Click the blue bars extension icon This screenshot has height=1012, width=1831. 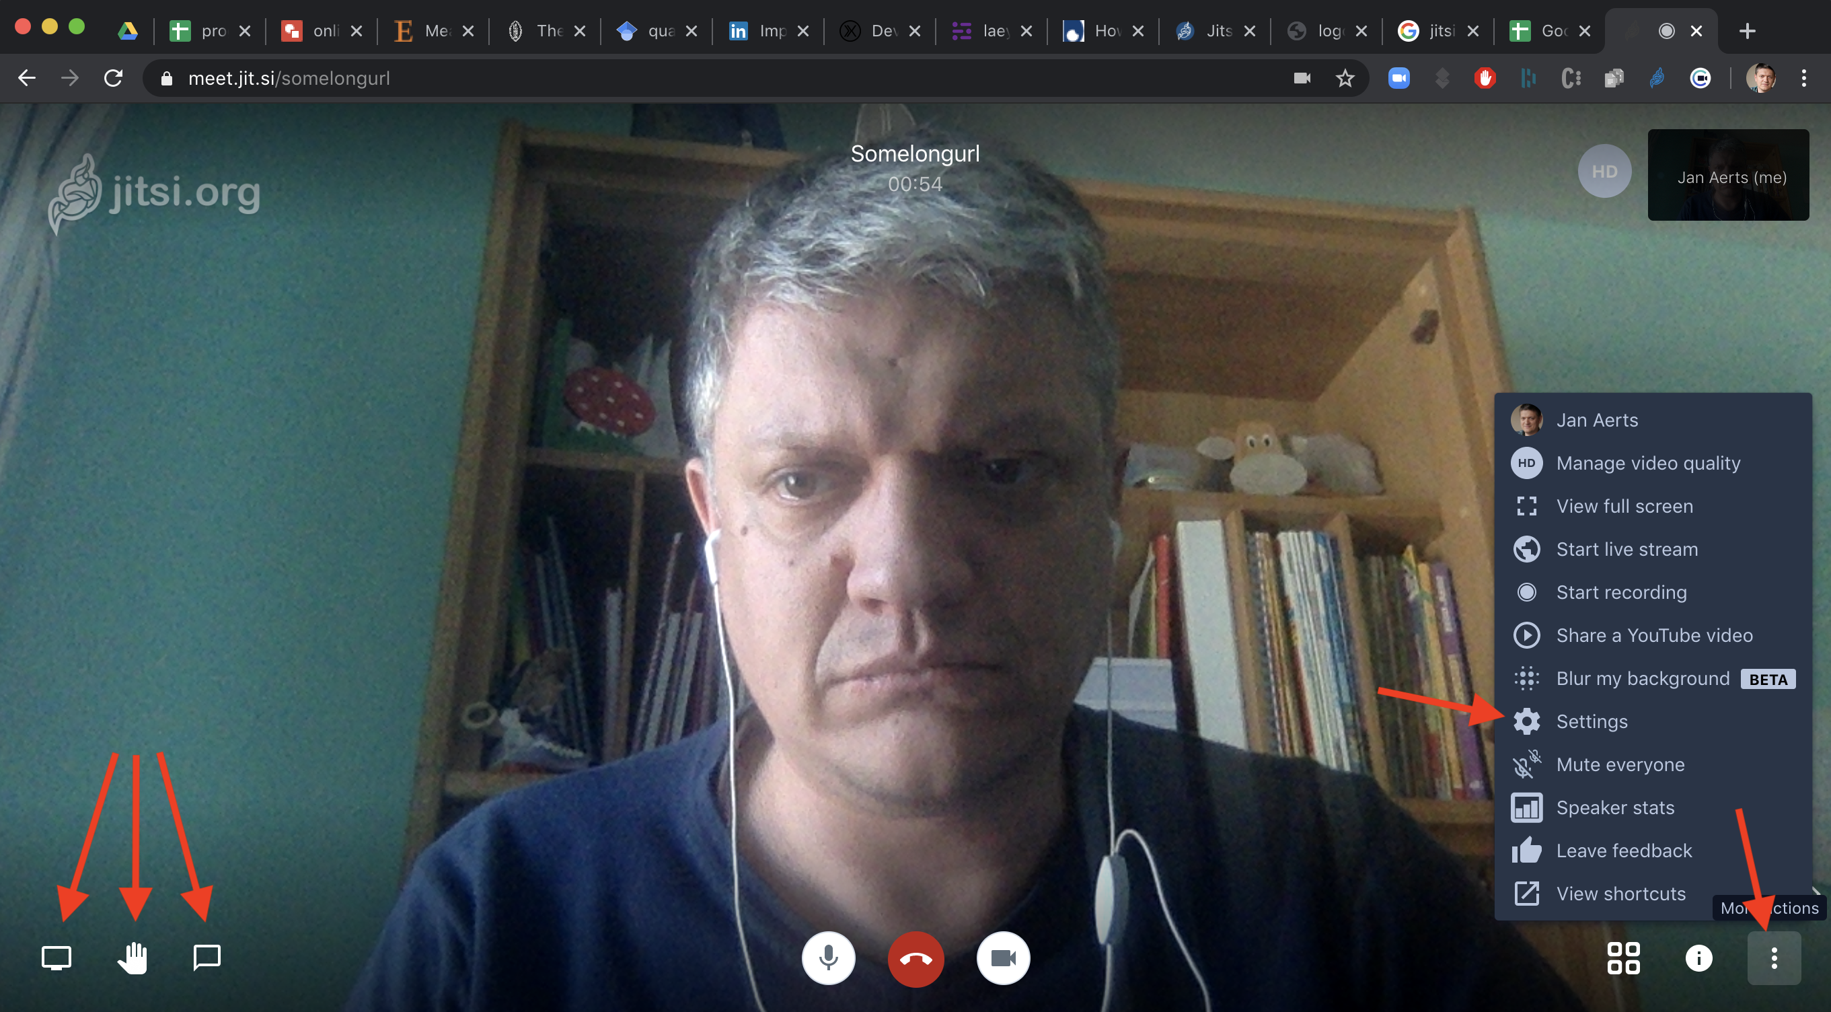coord(1528,78)
